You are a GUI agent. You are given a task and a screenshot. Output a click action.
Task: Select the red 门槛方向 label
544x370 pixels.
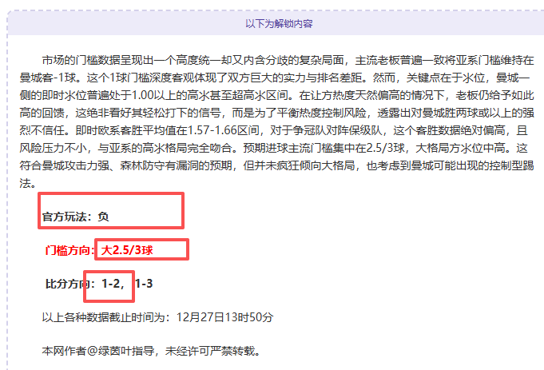pyautogui.click(x=69, y=250)
